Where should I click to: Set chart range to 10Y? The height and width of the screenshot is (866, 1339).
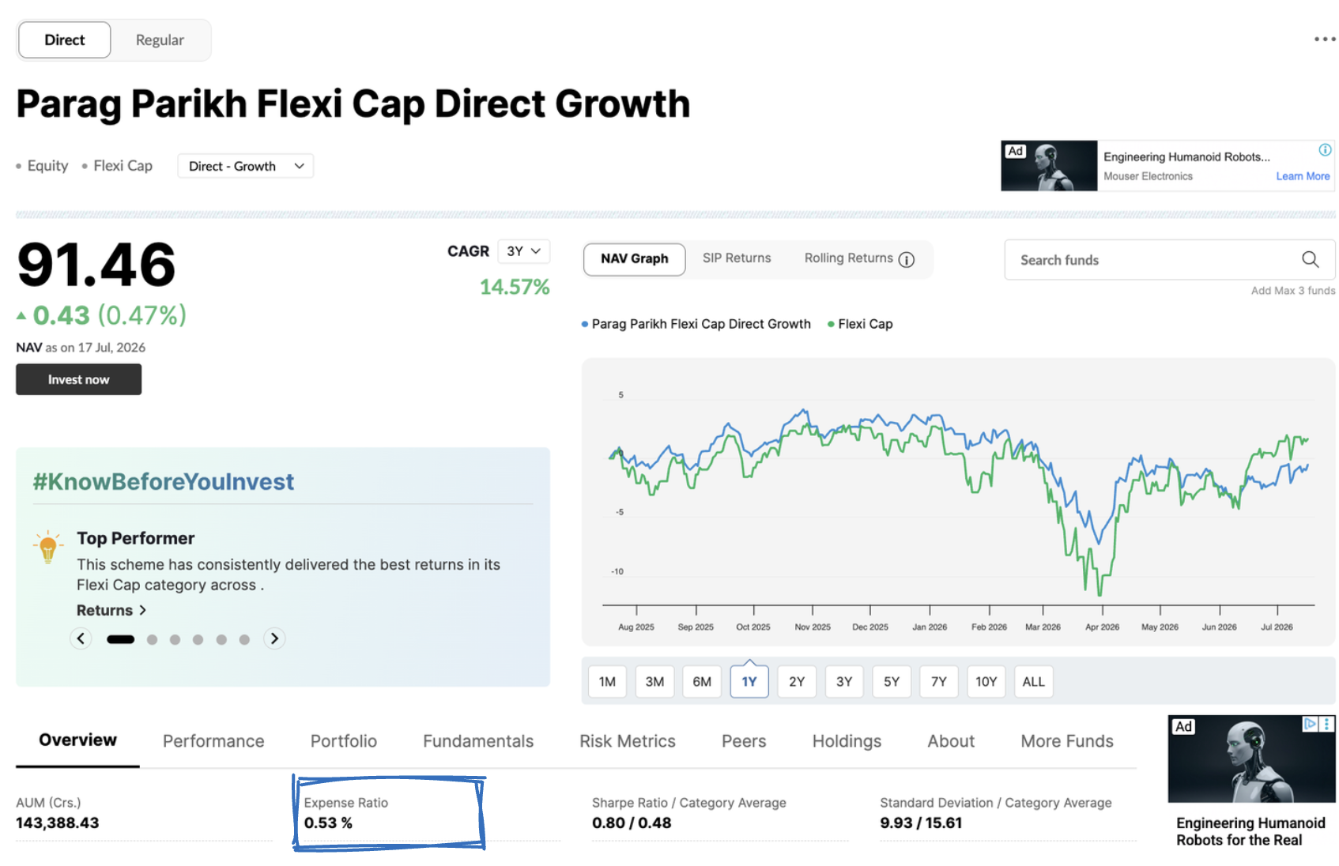point(986,682)
